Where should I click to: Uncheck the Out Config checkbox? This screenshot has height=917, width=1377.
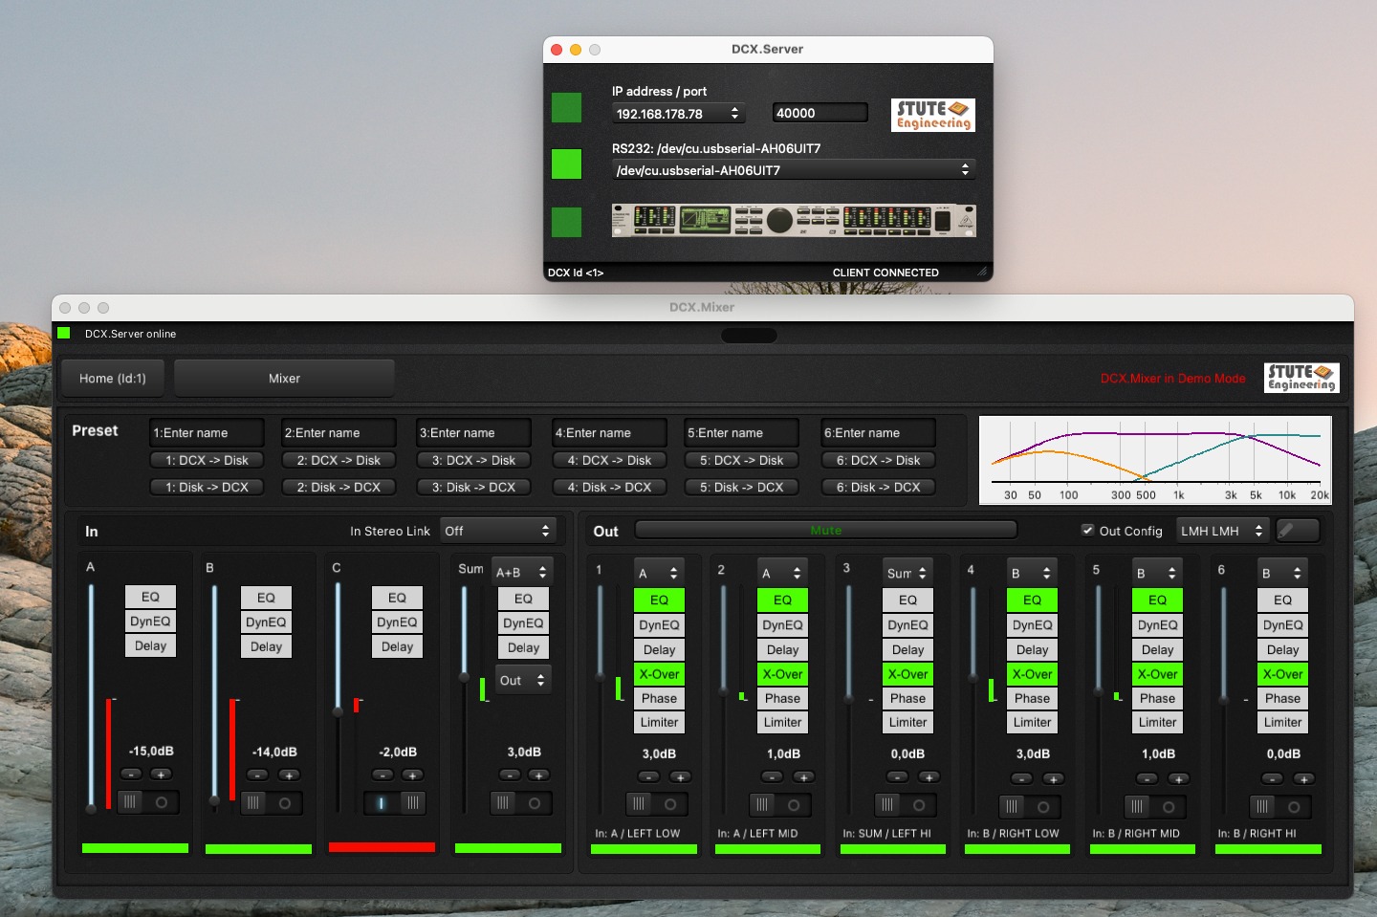(1087, 531)
